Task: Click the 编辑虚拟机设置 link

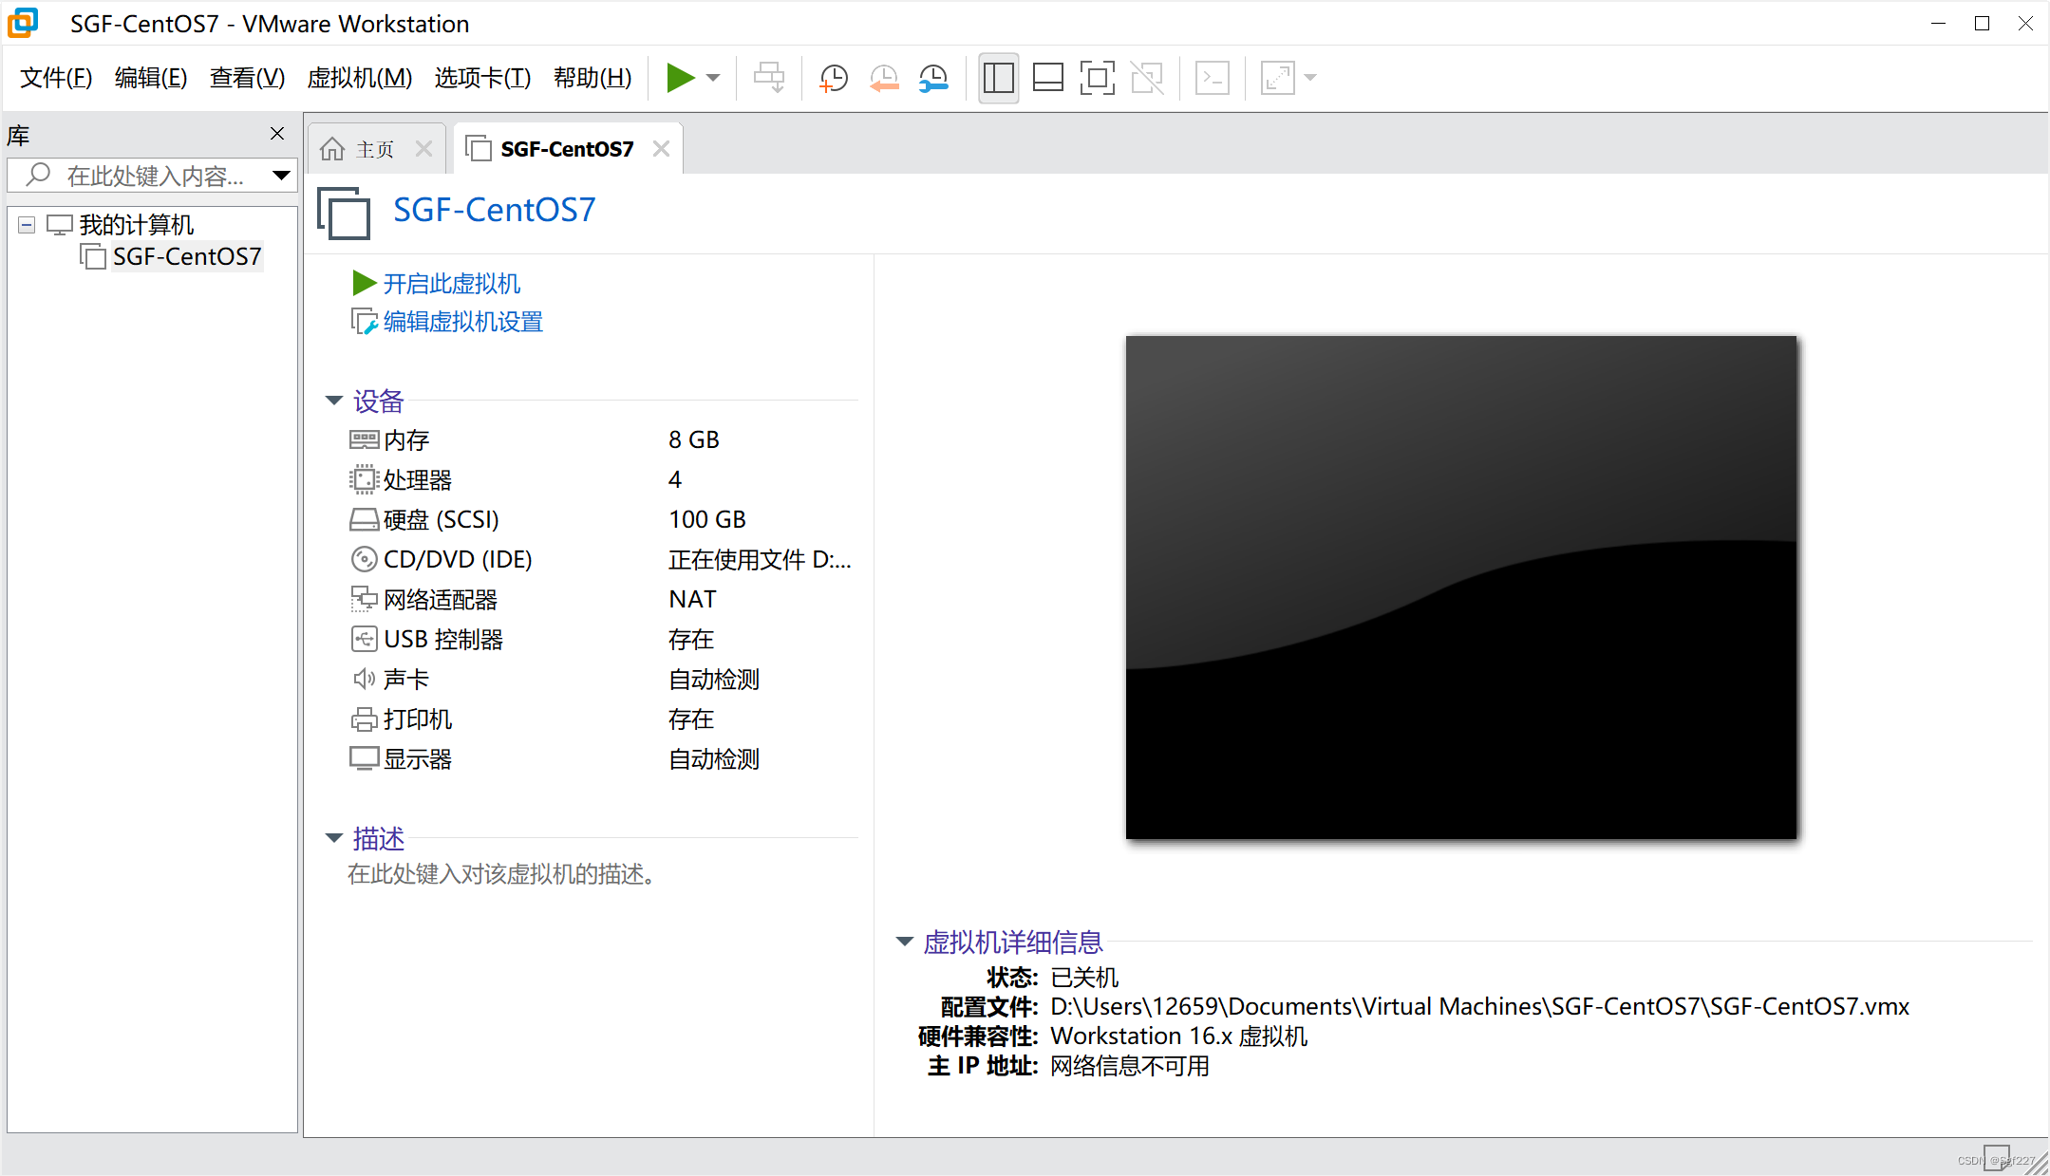Action: [x=462, y=322]
